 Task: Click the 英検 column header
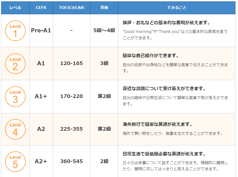(x=104, y=8)
